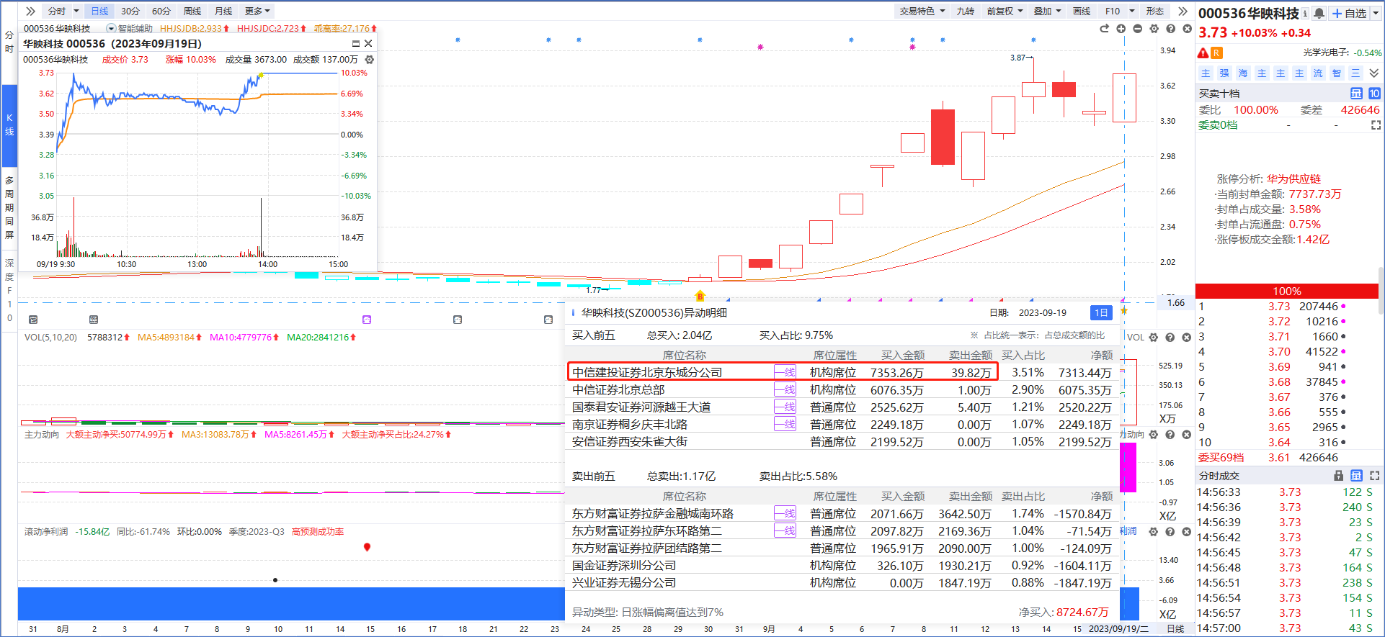The height and width of the screenshot is (637, 1385).
Task: Open the 智能辅助 dropdown circle
Action: 111,29
